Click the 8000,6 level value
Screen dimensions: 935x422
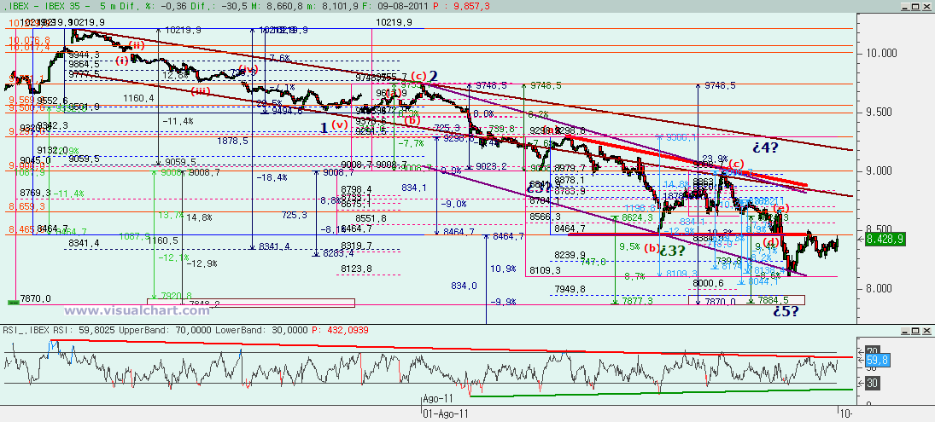709,283
